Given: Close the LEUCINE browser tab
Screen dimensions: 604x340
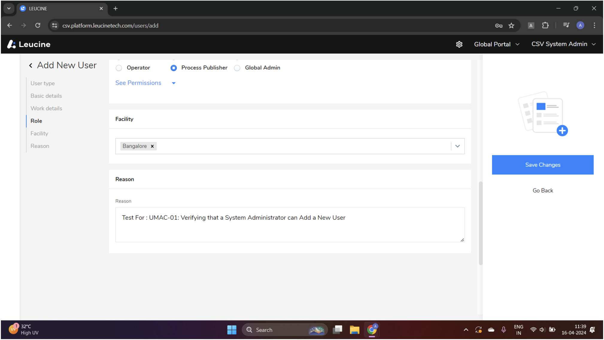Looking at the screenshot, I should pos(101,9).
